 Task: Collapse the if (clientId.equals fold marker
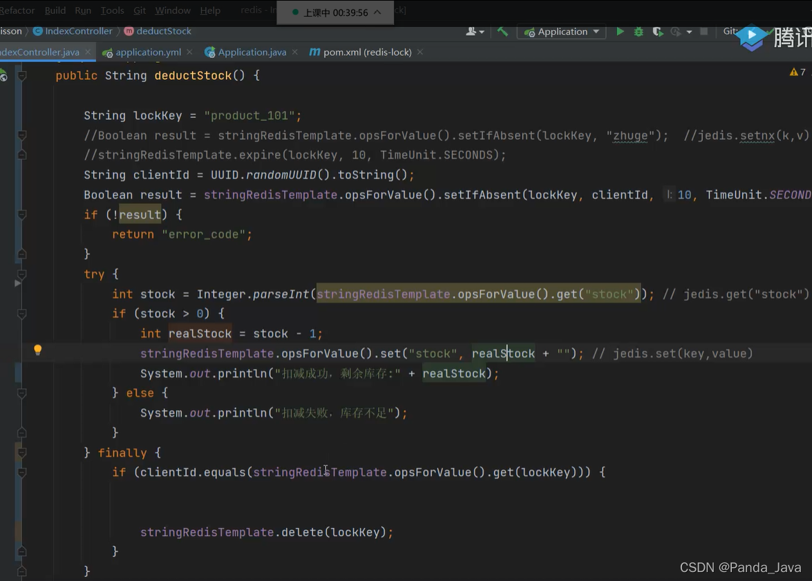tap(22, 473)
